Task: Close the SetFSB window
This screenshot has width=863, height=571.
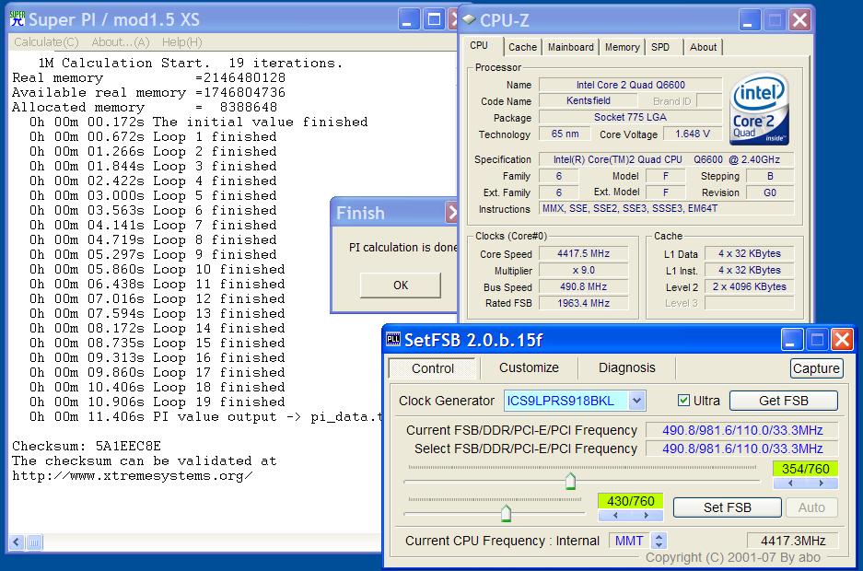Action: click(842, 340)
